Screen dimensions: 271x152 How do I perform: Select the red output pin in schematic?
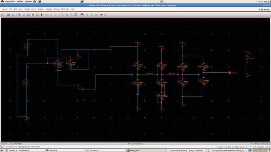pyautogui.click(x=230, y=73)
